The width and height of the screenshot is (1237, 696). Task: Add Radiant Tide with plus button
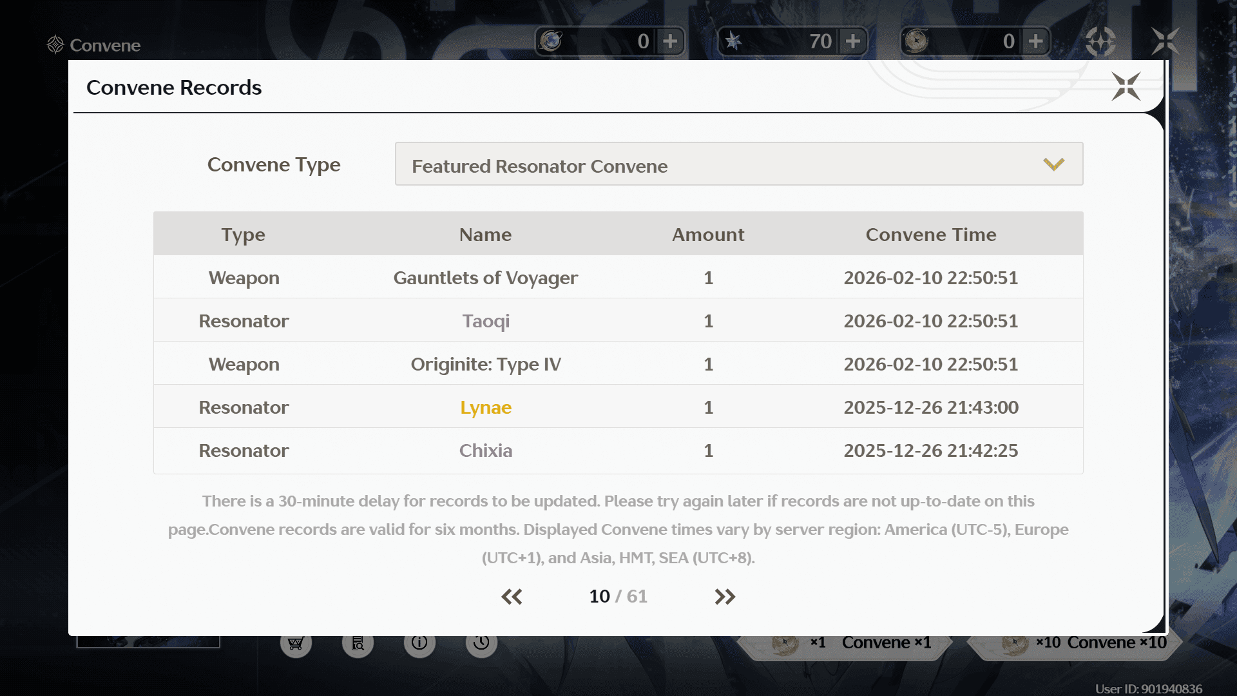point(1035,41)
